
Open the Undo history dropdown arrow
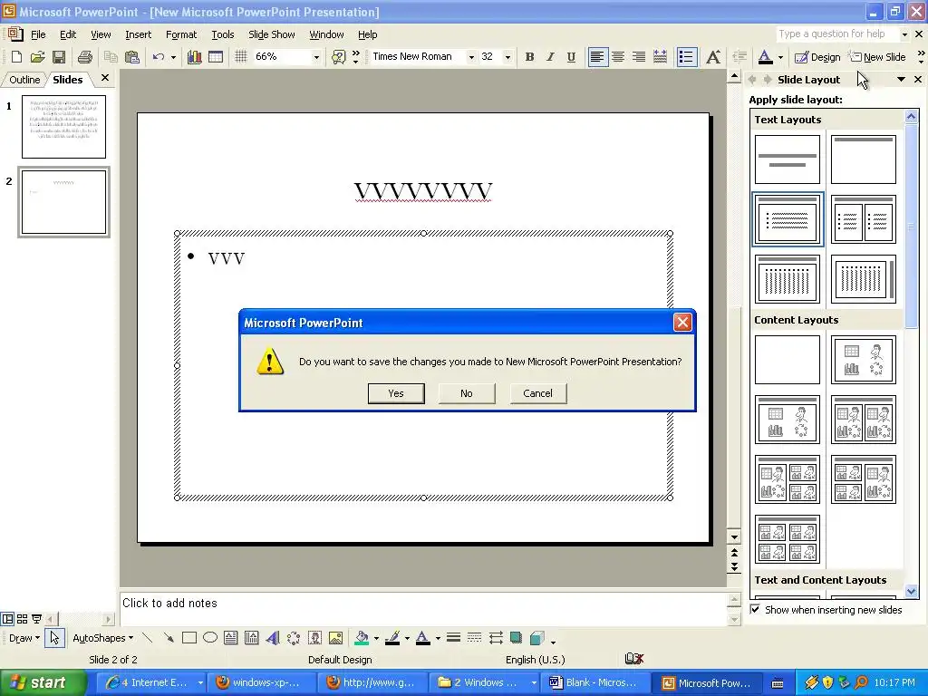pyautogui.click(x=173, y=57)
